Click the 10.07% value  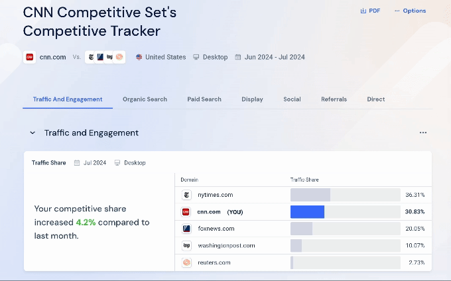tap(415, 246)
